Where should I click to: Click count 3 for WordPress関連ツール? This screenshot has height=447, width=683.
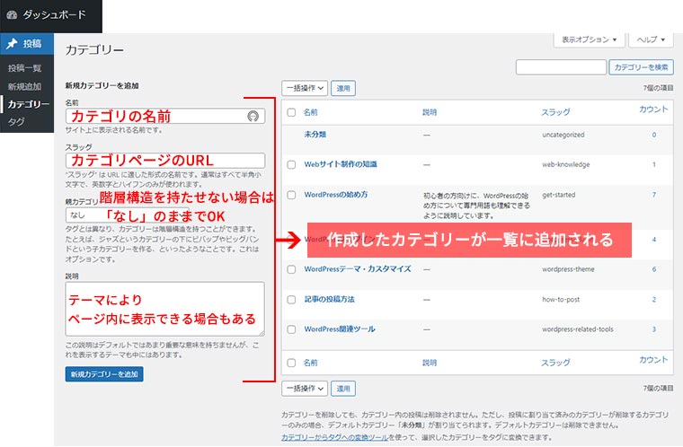tap(654, 329)
